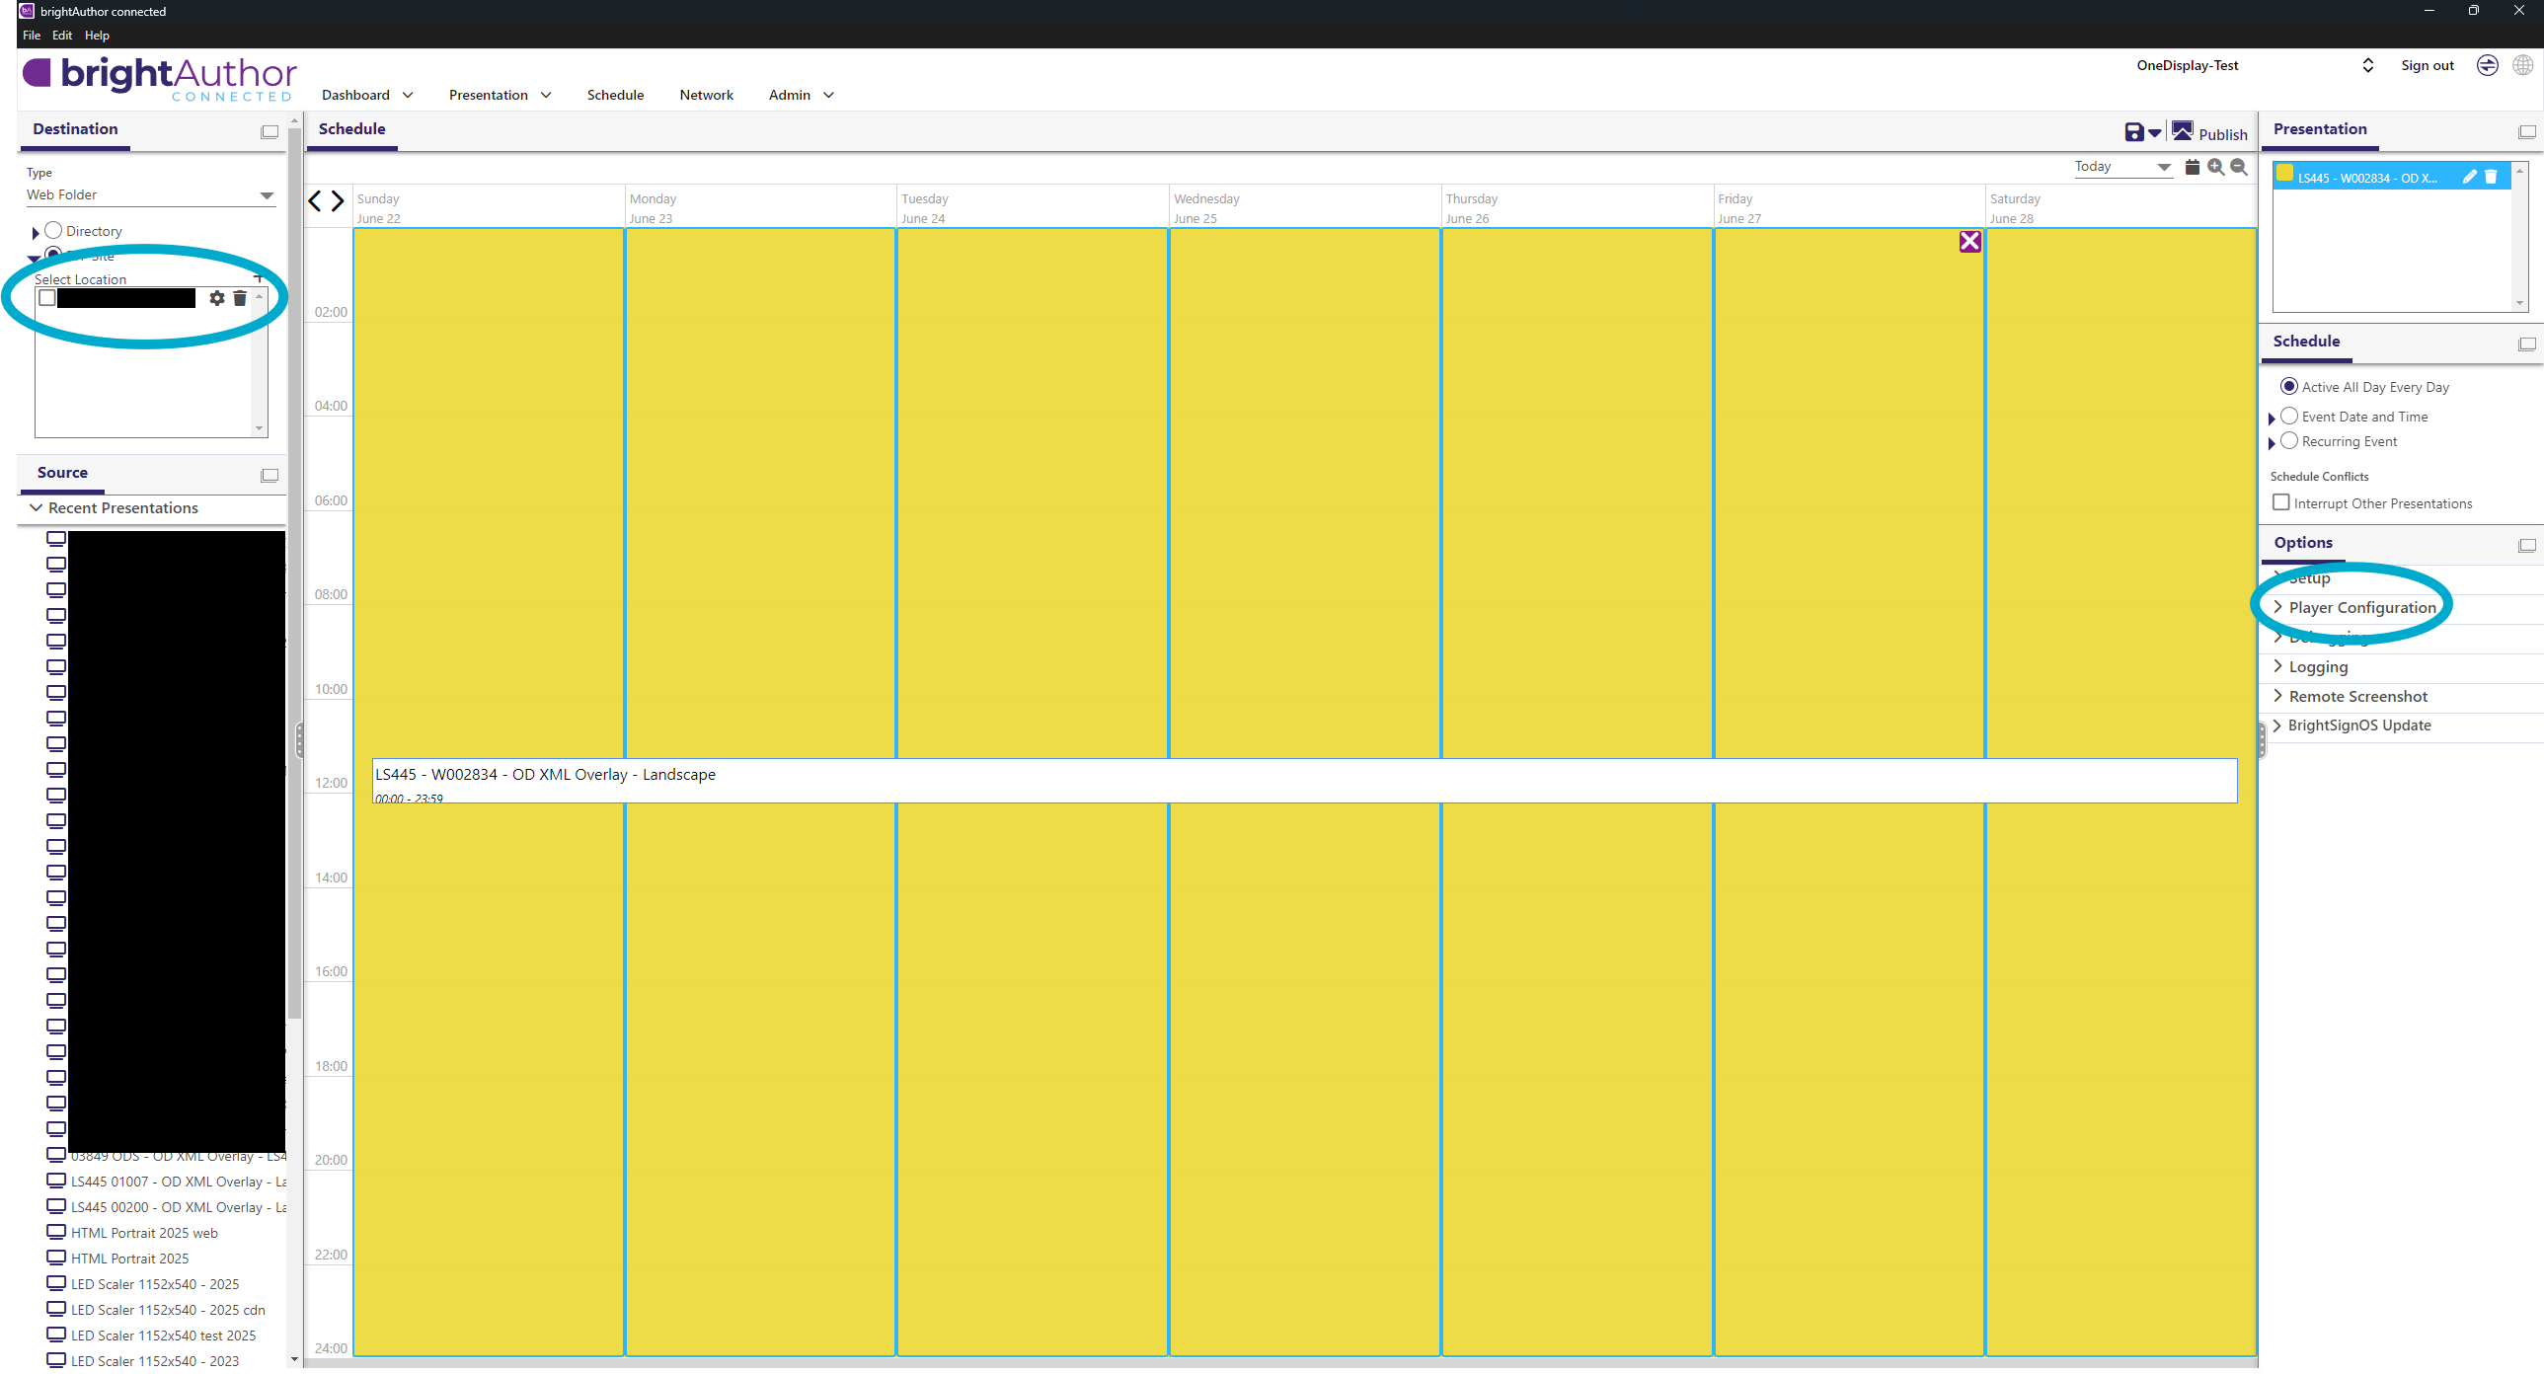2544x1374 pixels.
Task: Zoom in on the schedule calendar
Action: click(x=2216, y=167)
